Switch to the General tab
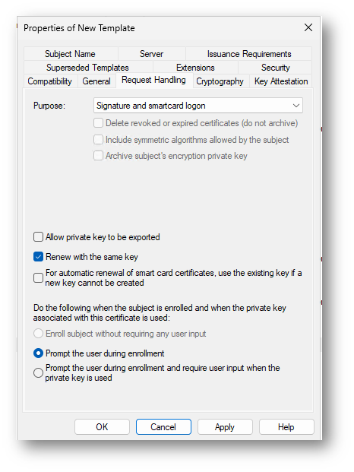The image size is (354, 472). click(96, 81)
